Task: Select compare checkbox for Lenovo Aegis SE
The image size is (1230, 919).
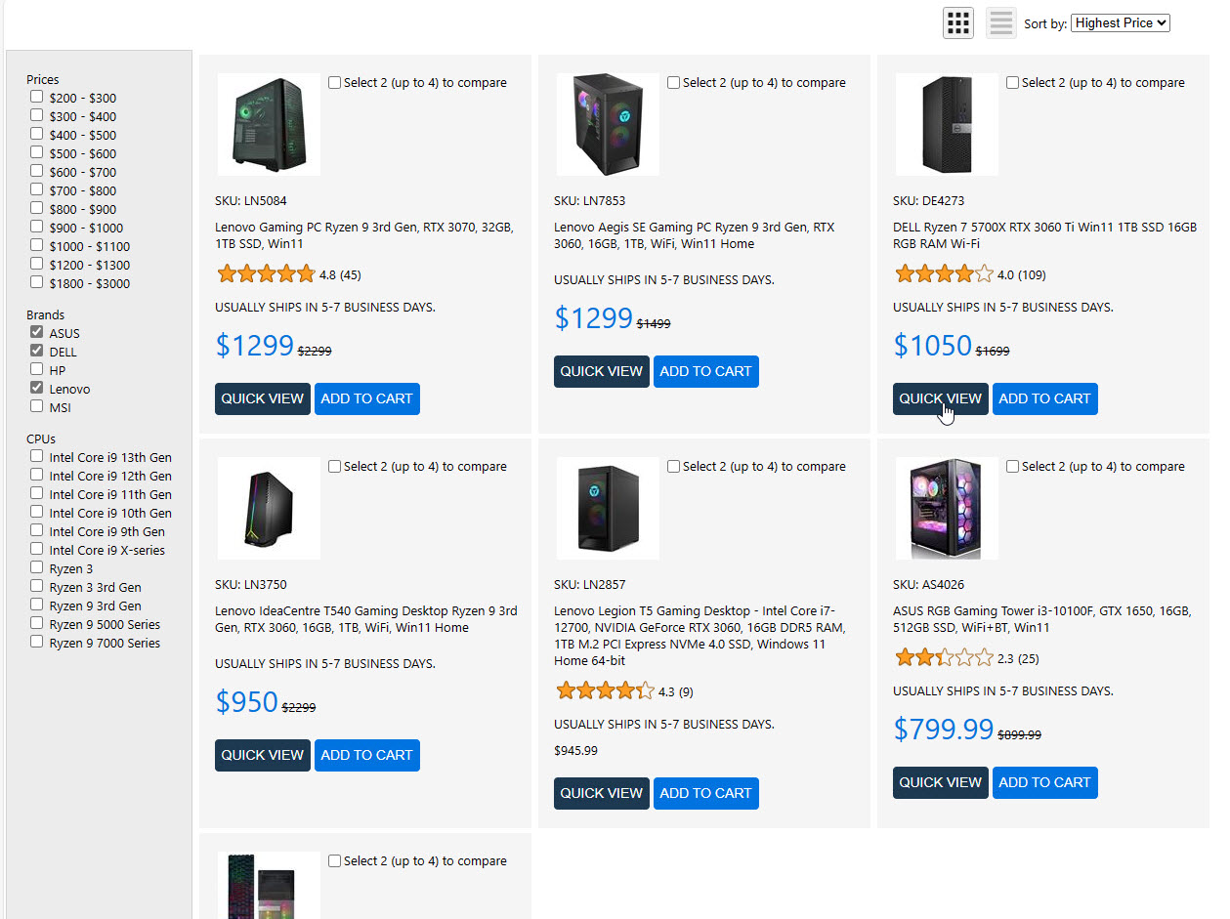Action: coord(673,83)
